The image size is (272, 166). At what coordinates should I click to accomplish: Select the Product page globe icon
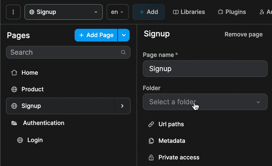14,89
